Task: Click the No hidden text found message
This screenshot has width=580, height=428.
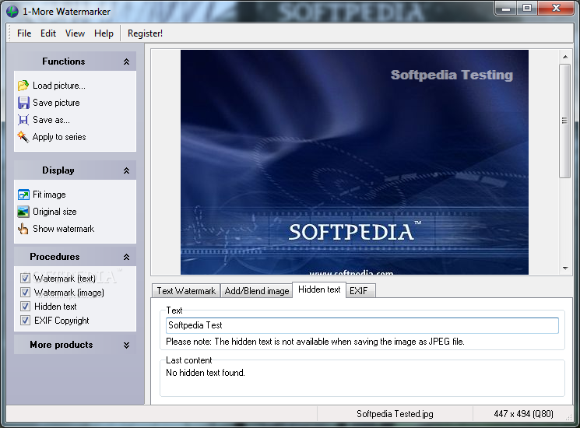Action: [x=206, y=373]
